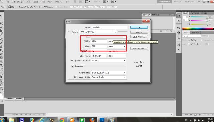Choose the Horizontal Type tool

pyautogui.click(x=1, y=73)
